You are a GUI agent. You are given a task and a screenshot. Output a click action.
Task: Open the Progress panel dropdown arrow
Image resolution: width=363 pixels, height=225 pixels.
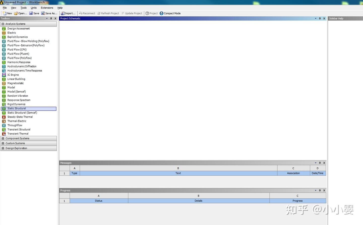pos(316,190)
